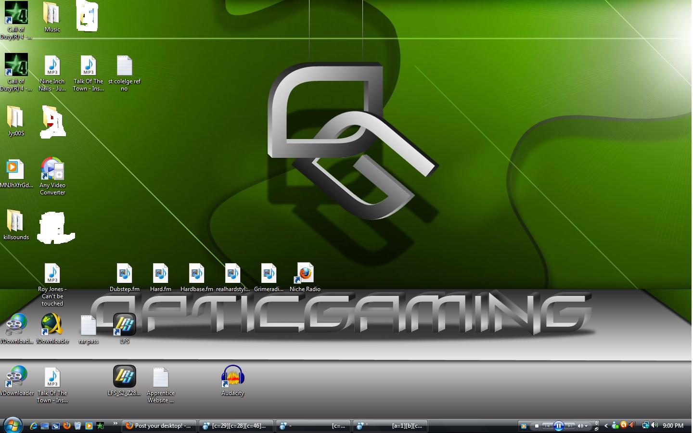Select the Hardbase.fm playlist file
Viewport: 693px width, 433px height.
(196, 278)
